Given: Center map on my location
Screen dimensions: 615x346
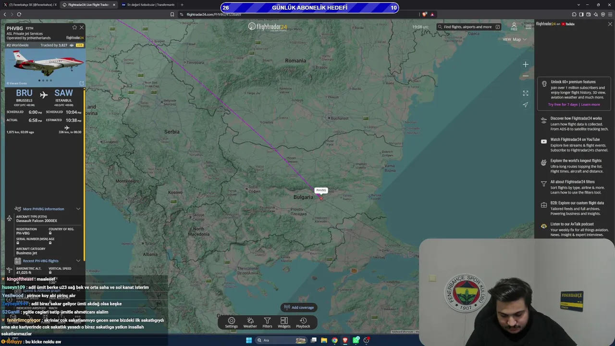Looking at the screenshot, I should click(526, 105).
